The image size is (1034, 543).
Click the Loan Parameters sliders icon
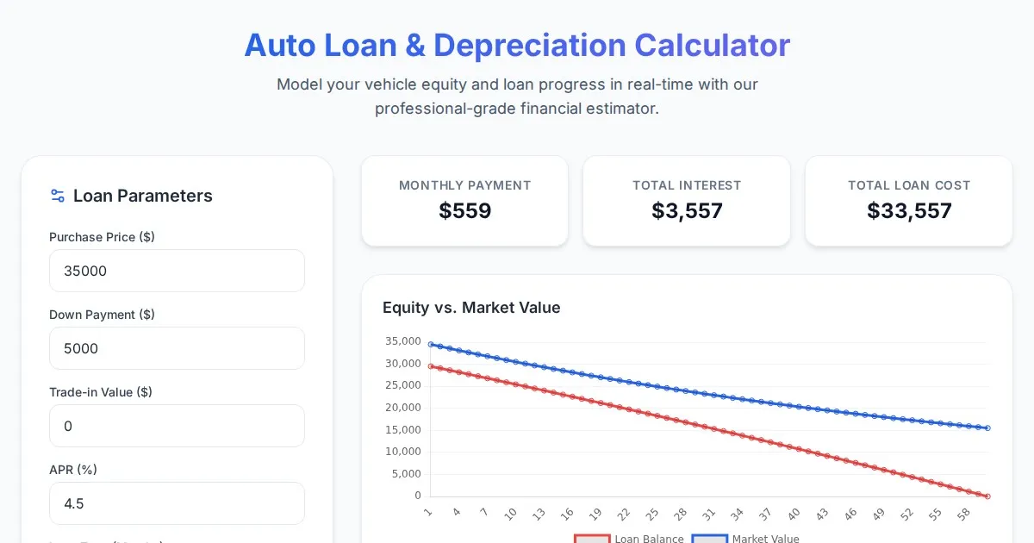coord(58,196)
